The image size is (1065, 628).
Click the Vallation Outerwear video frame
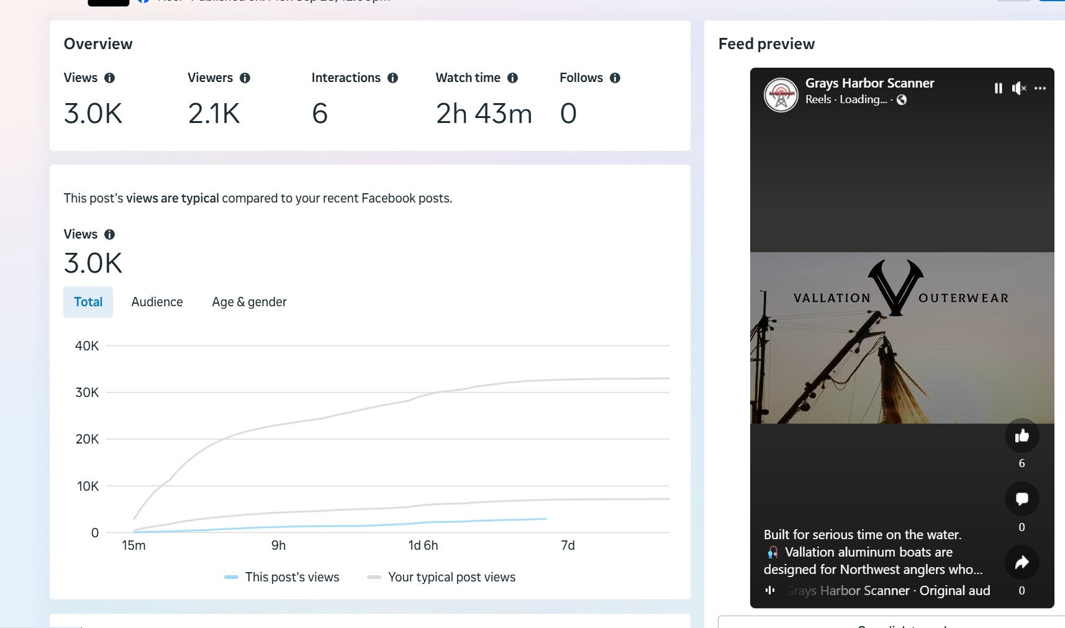pyautogui.click(x=902, y=338)
